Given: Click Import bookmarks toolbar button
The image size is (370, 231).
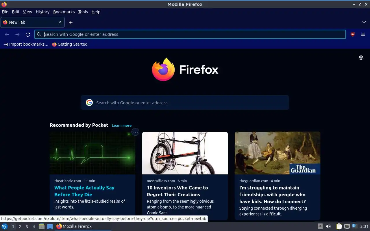Looking at the screenshot, I should tap(26, 44).
